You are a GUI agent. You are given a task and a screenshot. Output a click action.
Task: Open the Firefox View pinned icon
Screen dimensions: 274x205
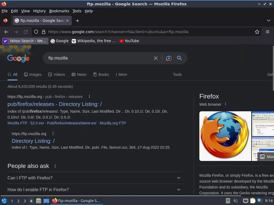(x=5, y=21)
